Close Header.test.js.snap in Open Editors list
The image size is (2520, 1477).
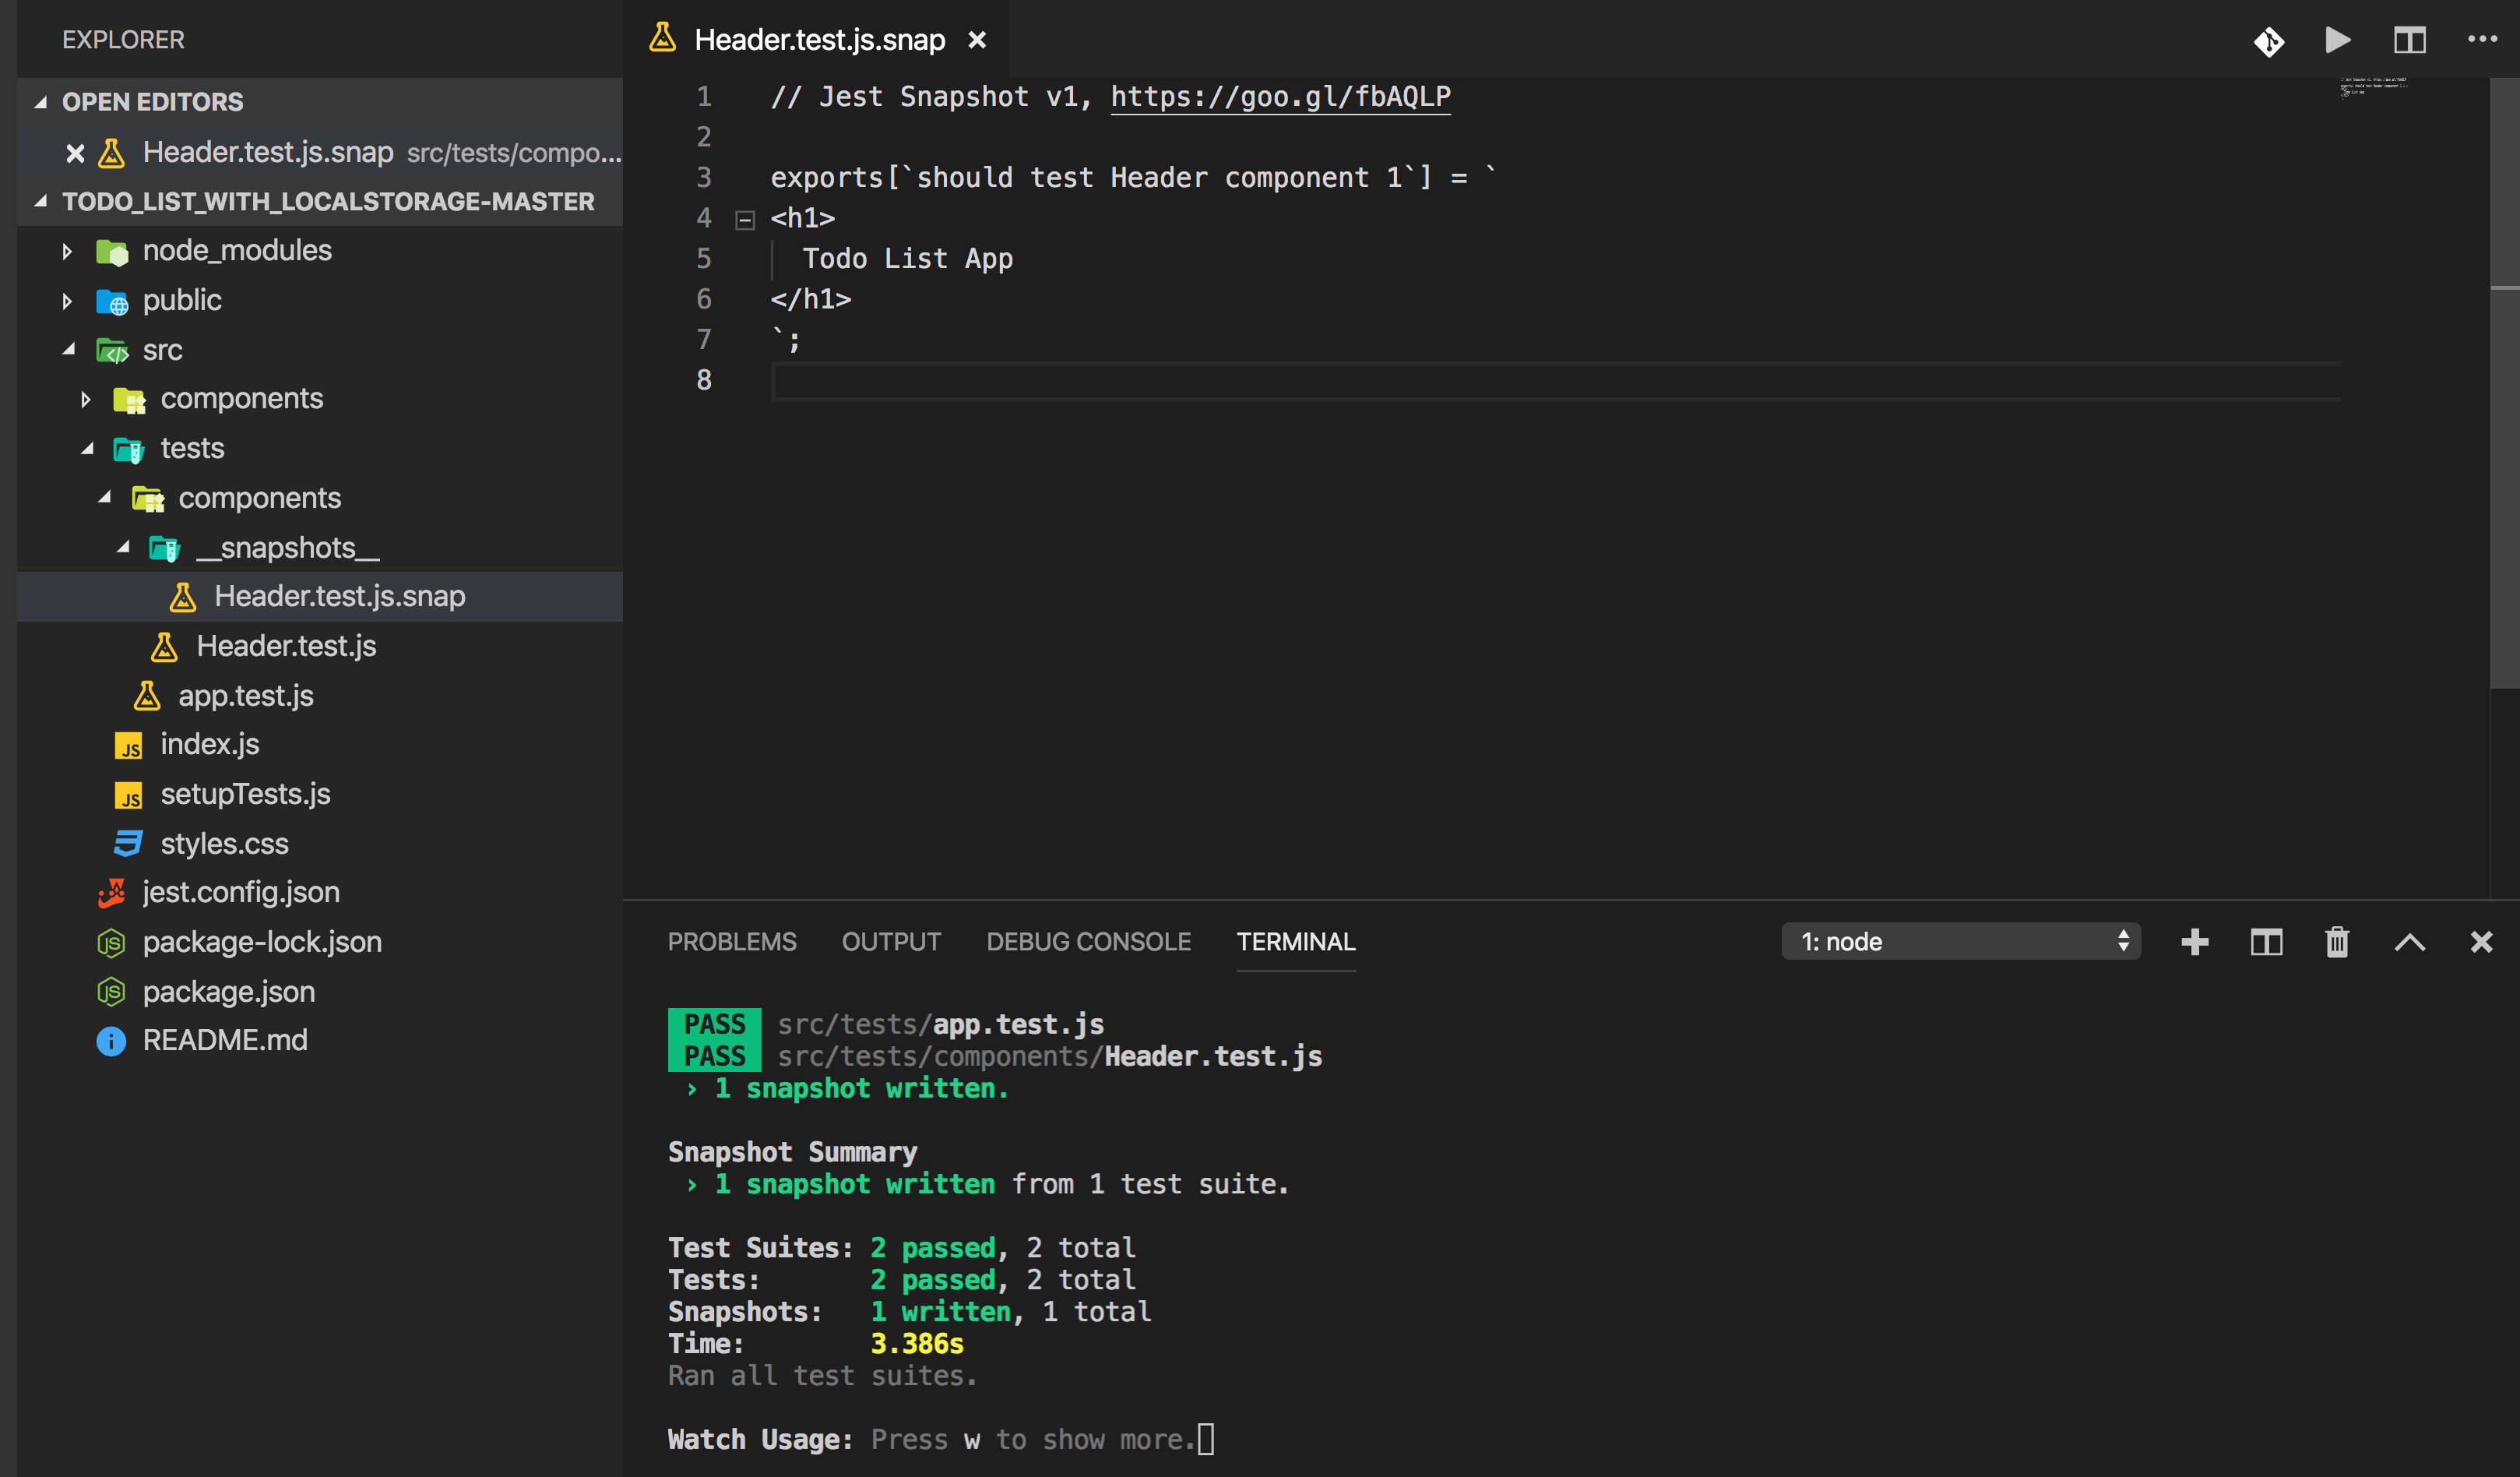pos(75,153)
